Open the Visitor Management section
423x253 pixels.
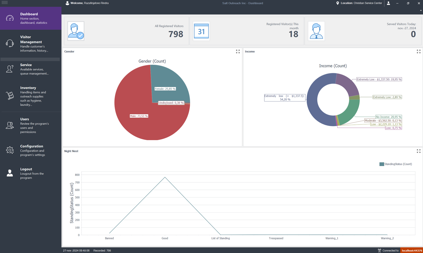click(x=31, y=44)
